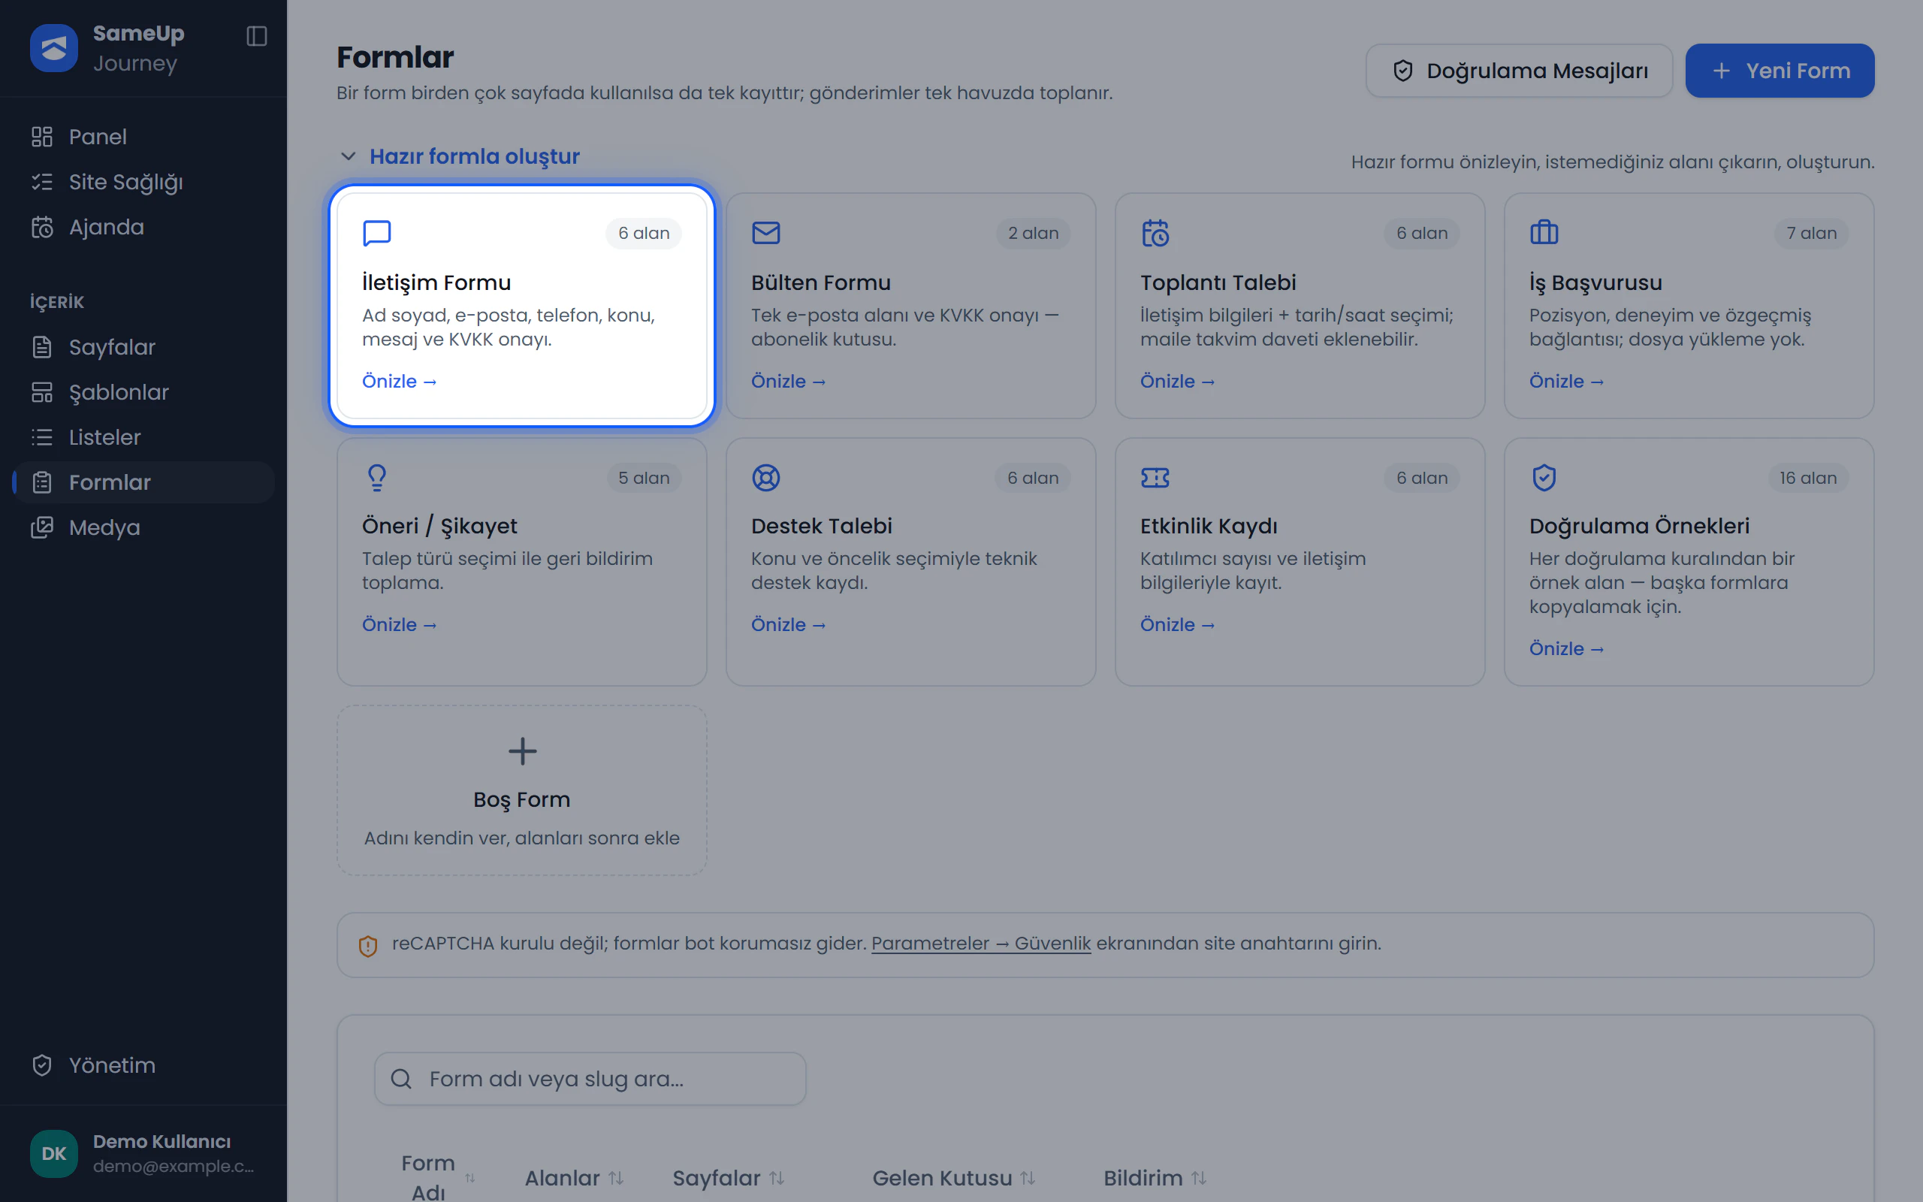
Task: Open Site Sağlığı in the sidebar
Action: pyautogui.click(x=143, y=182)
